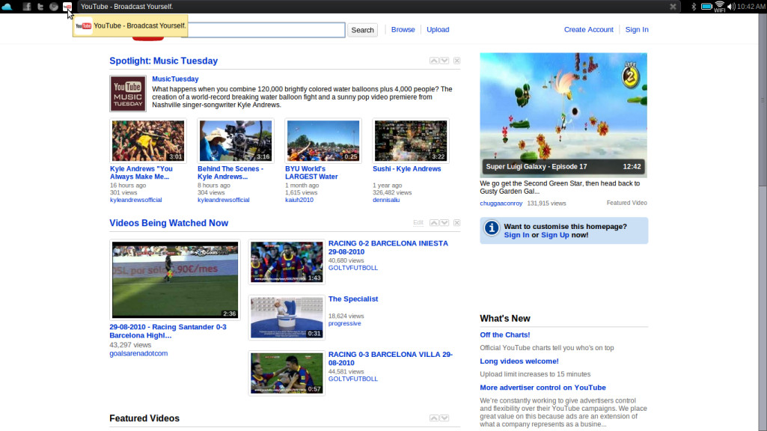Open 'Sushi - Kyle Andrews' title link

point(407,169)
